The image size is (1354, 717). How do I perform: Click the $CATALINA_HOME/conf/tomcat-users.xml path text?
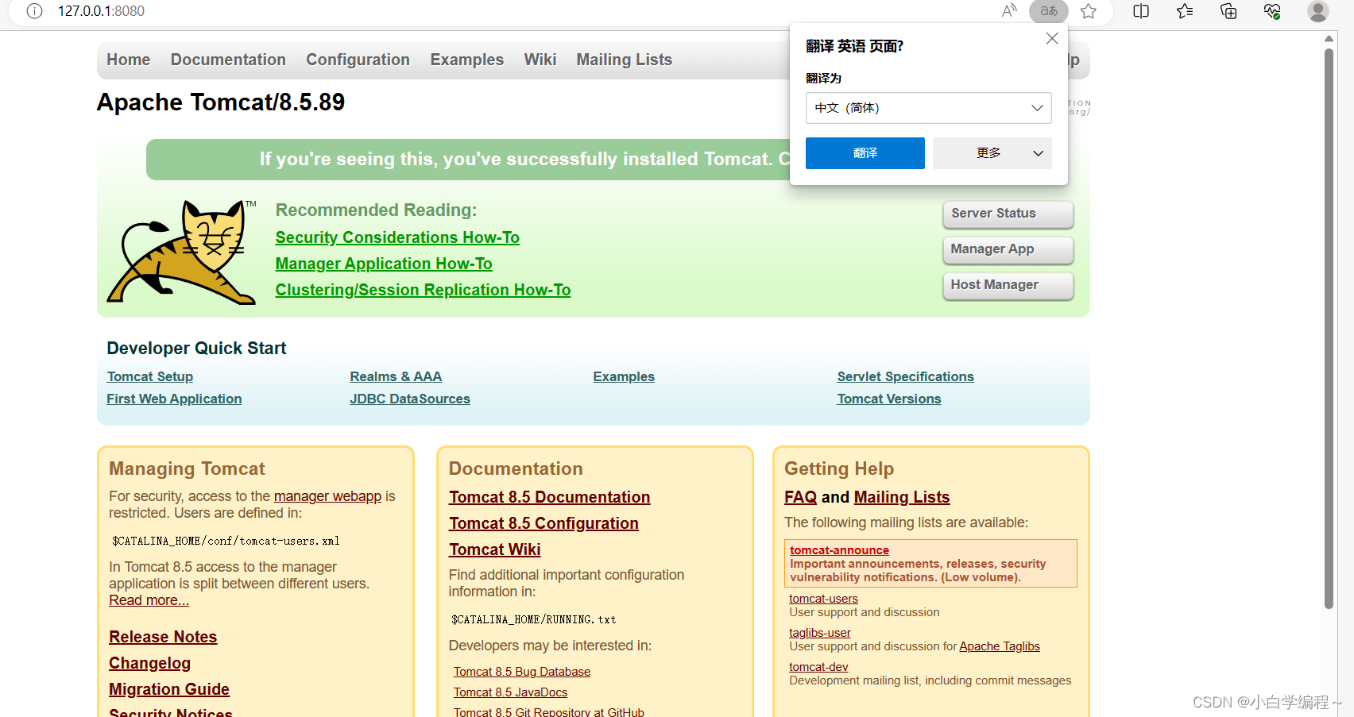(226, 541)
